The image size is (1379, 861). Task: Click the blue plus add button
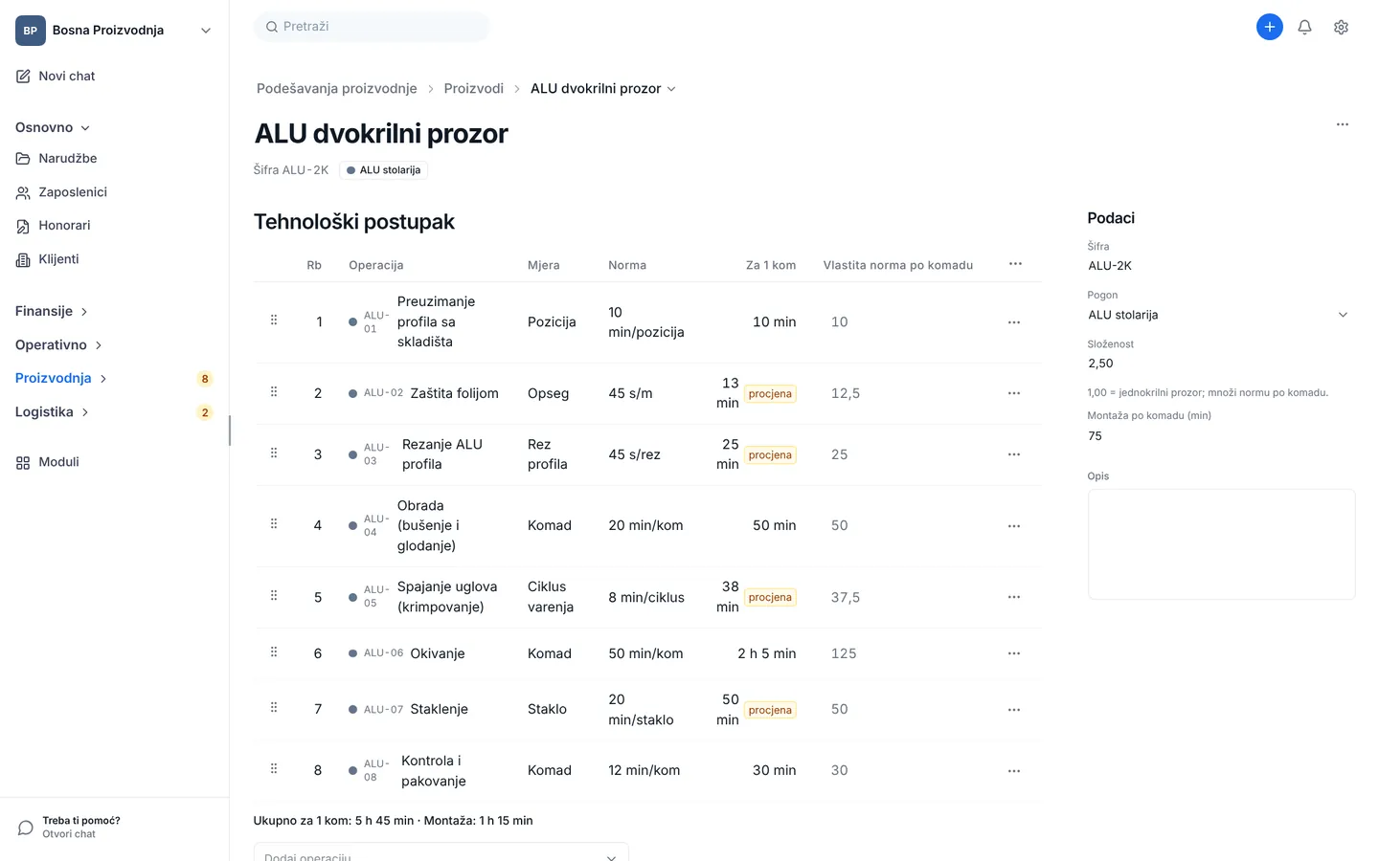click(x=1269, y=27)
